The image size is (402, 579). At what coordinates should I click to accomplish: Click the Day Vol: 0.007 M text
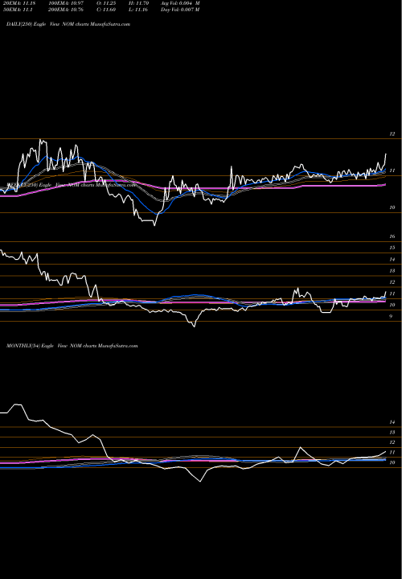pos(180,10)
